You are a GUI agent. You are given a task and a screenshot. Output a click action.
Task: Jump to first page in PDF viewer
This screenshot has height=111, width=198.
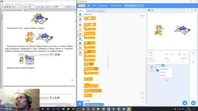click(x=25, y=7)
